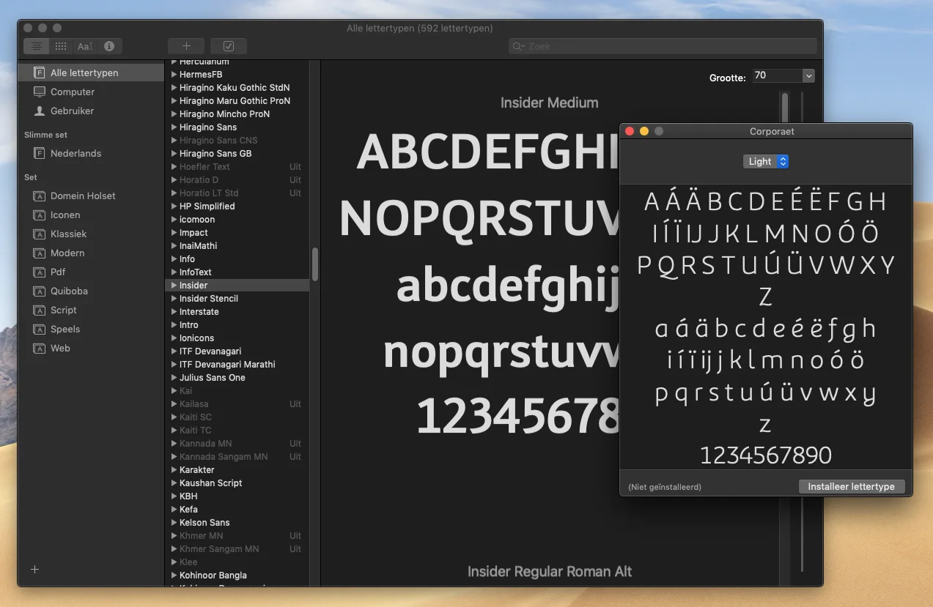Click the preview pane scrollbar thumb
The height and width of the screenshot is (607, 933).
[785, 108]
